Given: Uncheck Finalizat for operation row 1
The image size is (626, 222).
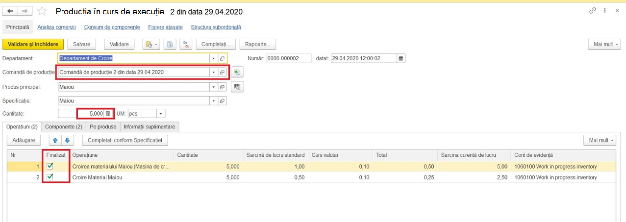Looking at the screenshot, I should click(x=50, y=166).
